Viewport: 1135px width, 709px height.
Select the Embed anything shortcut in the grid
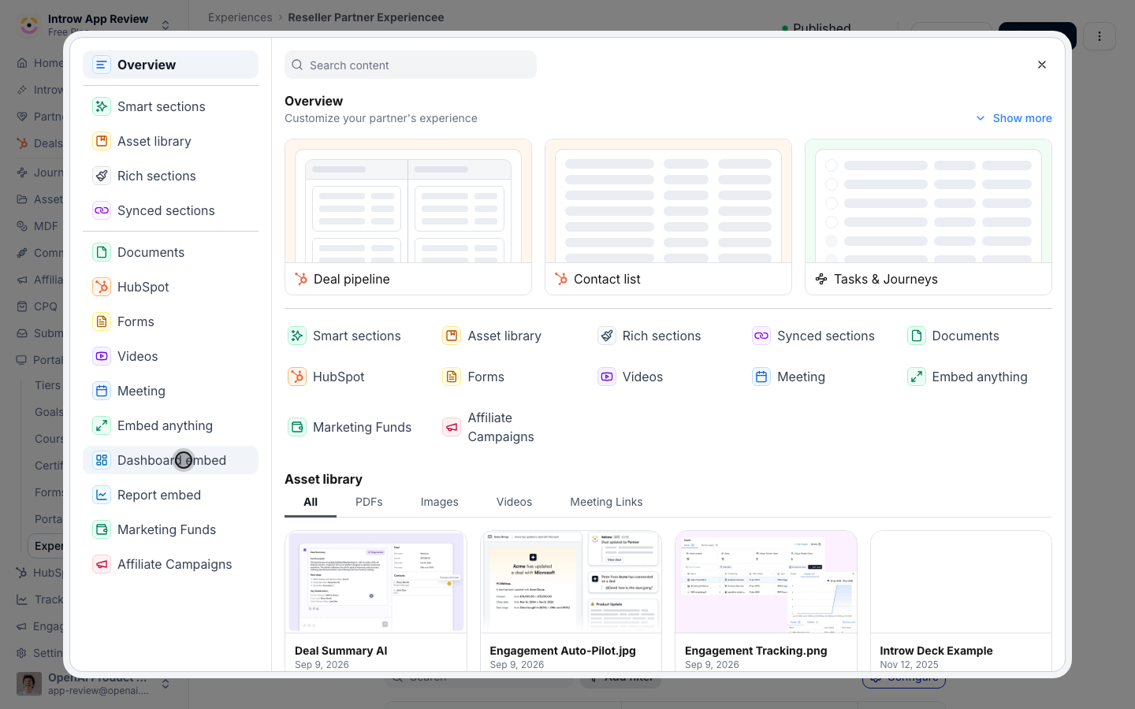968,377
